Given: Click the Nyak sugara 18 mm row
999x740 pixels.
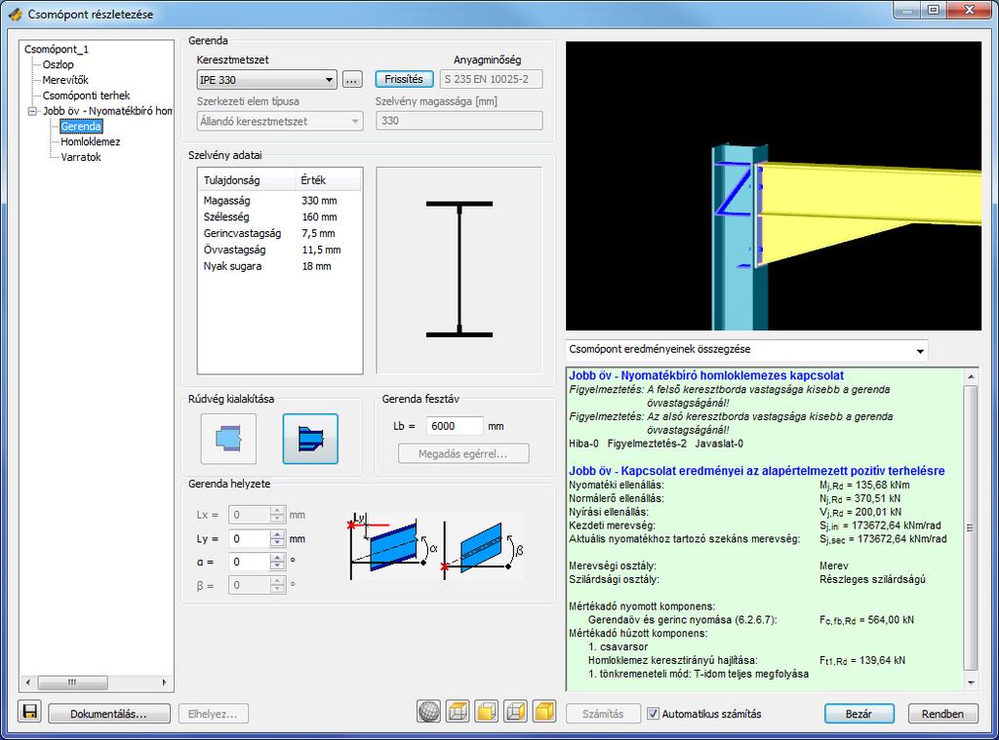Looking at the screenshot, I should (x=280, y=266).
